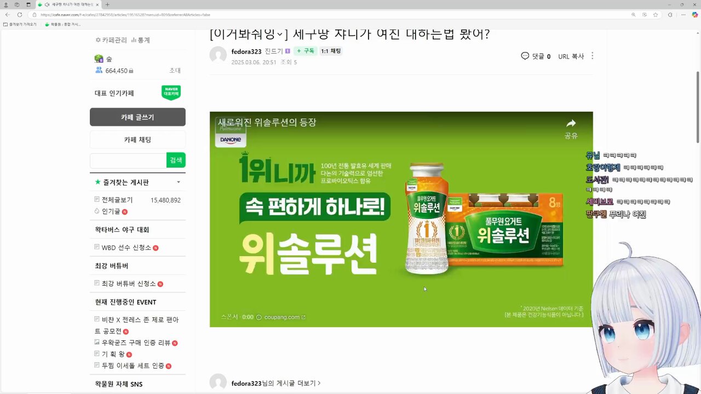Screen dimensions: 701x394
Task: Click 공유 share arrow on video
Action: 571,128
